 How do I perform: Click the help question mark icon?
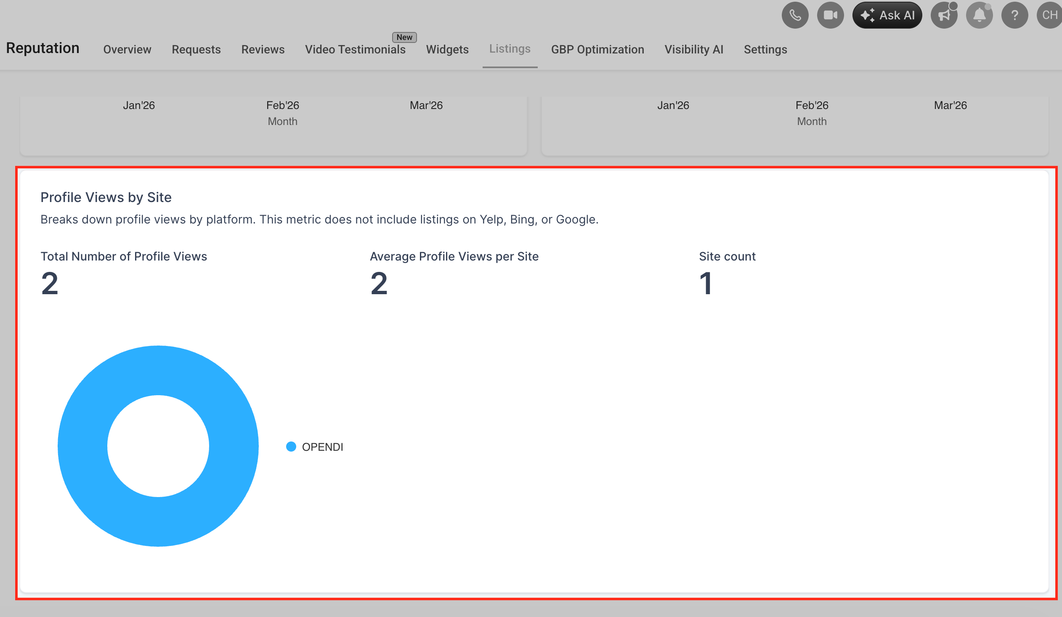pyautogui.click(x=1015, y=16)
